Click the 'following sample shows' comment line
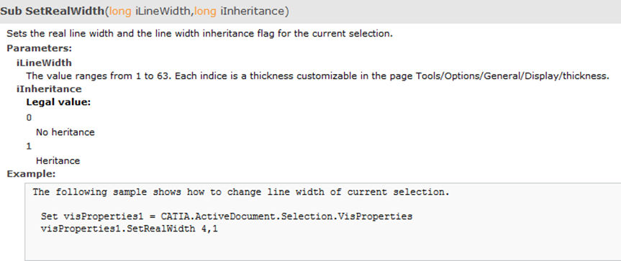 (241, 192)
